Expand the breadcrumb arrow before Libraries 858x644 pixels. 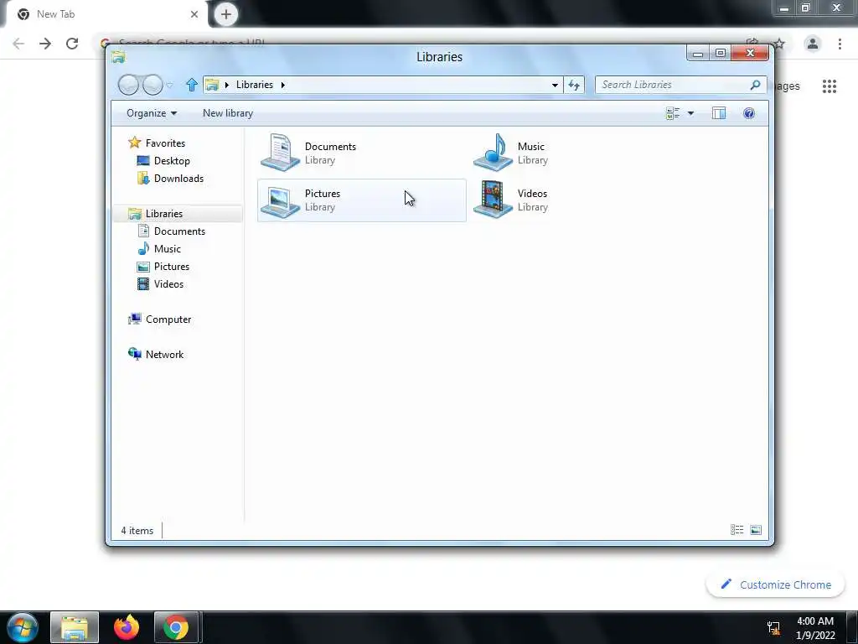pos(227,85)
